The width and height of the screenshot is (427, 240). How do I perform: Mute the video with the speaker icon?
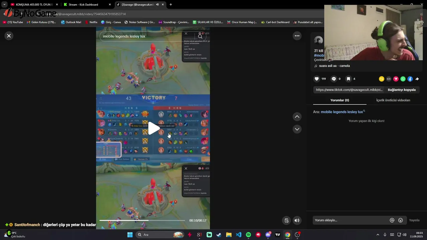pos(297,220)
